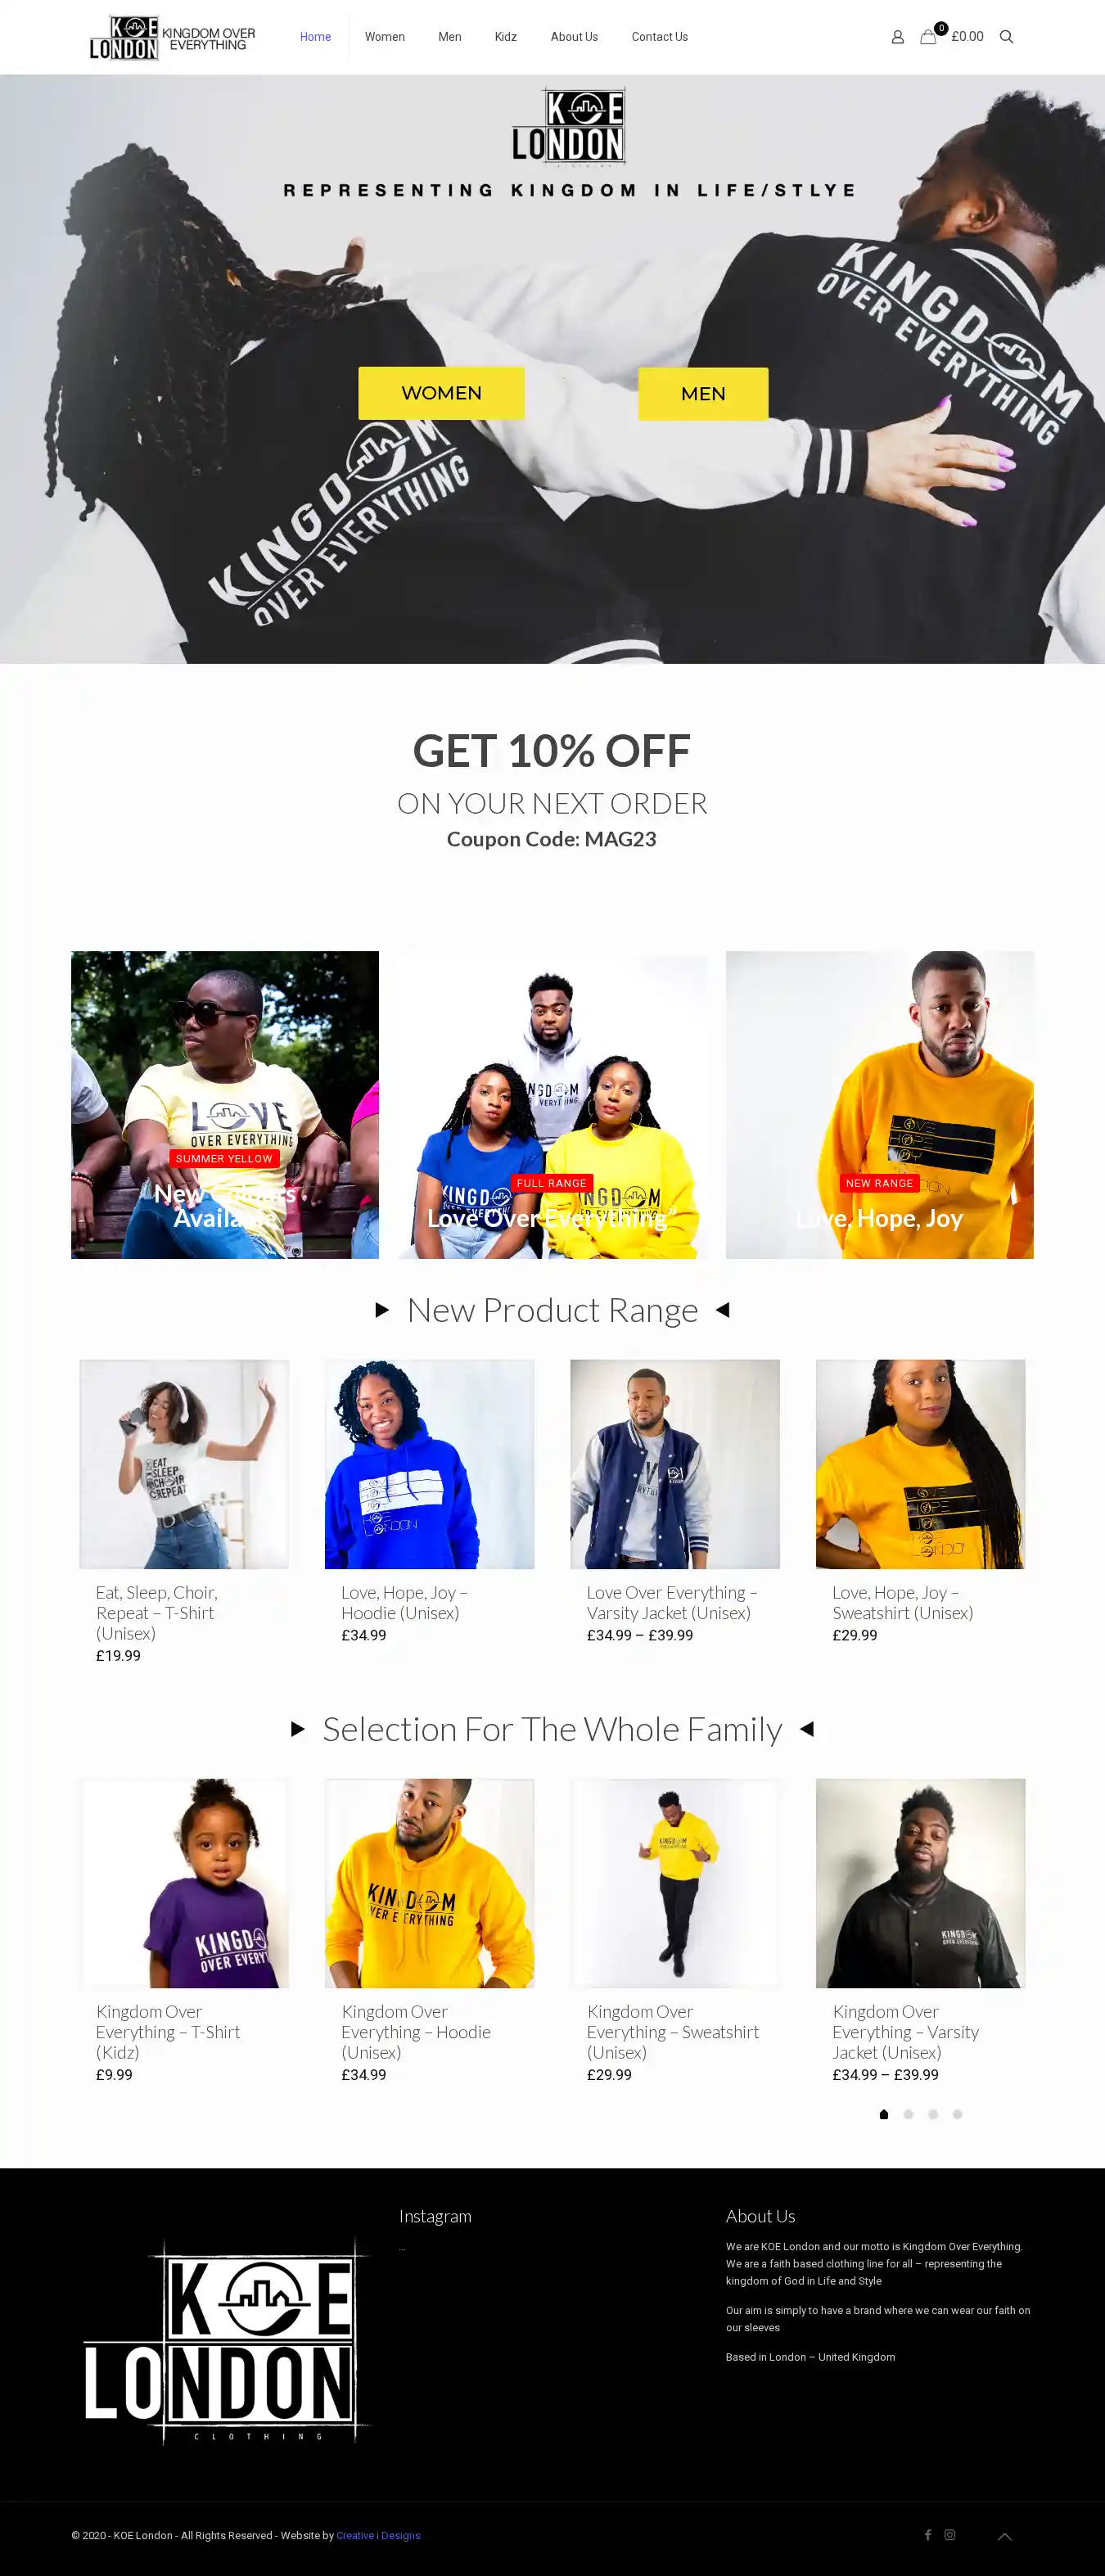
Task: Open the user account icon
Action: point(897,37)
